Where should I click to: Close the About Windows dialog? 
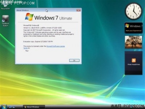pos(79,10)
